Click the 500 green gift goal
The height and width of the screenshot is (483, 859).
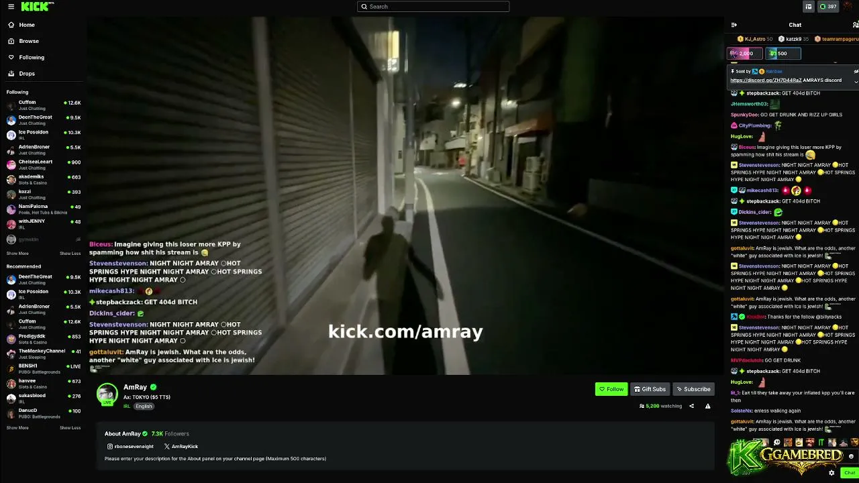(783, 54)
